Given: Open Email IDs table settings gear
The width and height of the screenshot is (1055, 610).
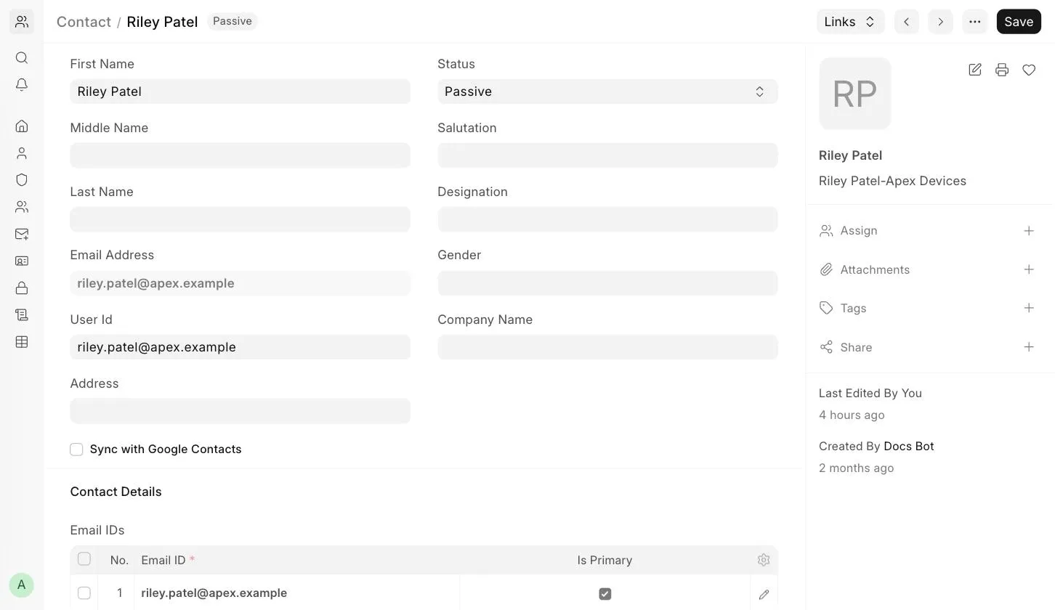Looking at the screenshot, I should click(764, 560).
